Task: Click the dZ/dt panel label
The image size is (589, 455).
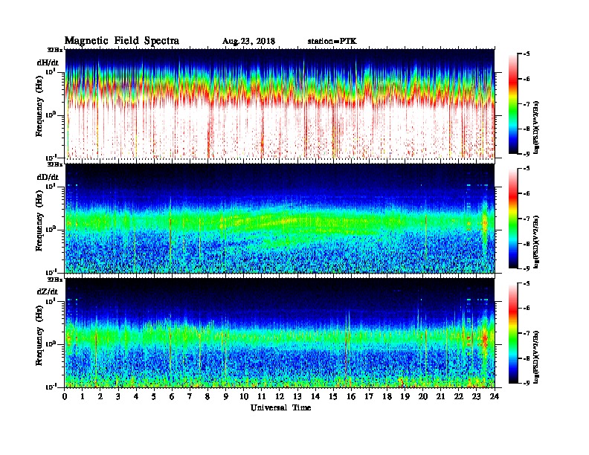Action: point(48,291)
